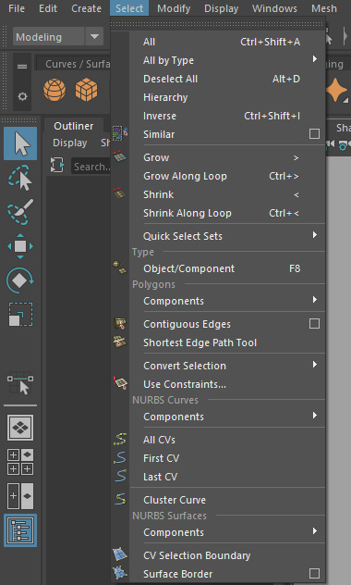Click the Outliner search field
Image resolution: width=351 pixels, height=585 pixels.
click(91, 167)
